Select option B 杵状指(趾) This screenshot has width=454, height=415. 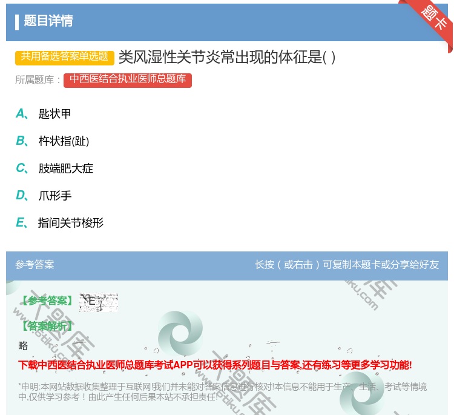pos(53,141)
